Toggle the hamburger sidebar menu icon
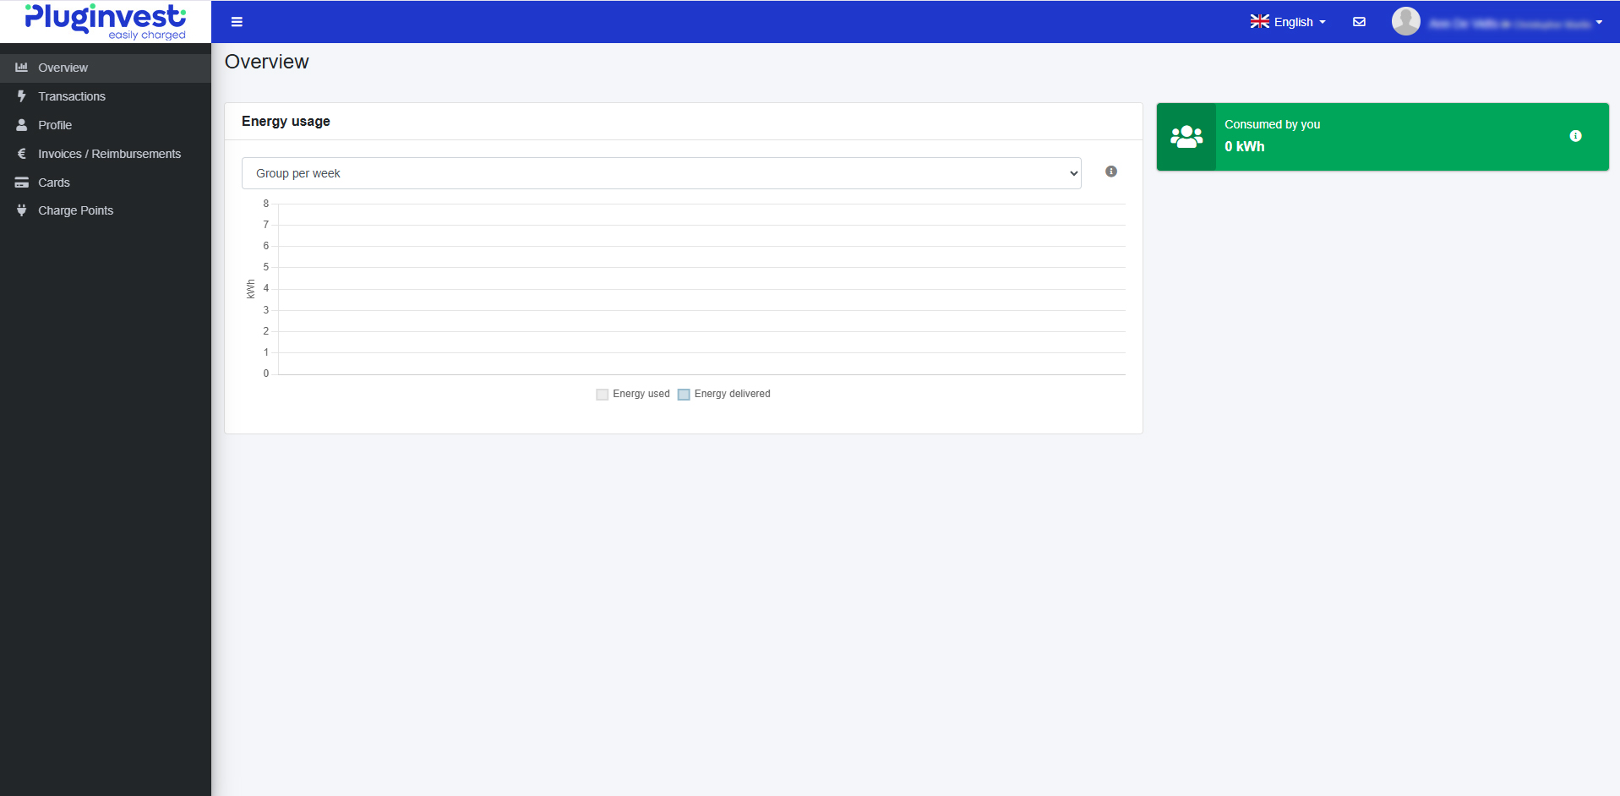The width and height of the screenshot is (1620, 796). 237,22
